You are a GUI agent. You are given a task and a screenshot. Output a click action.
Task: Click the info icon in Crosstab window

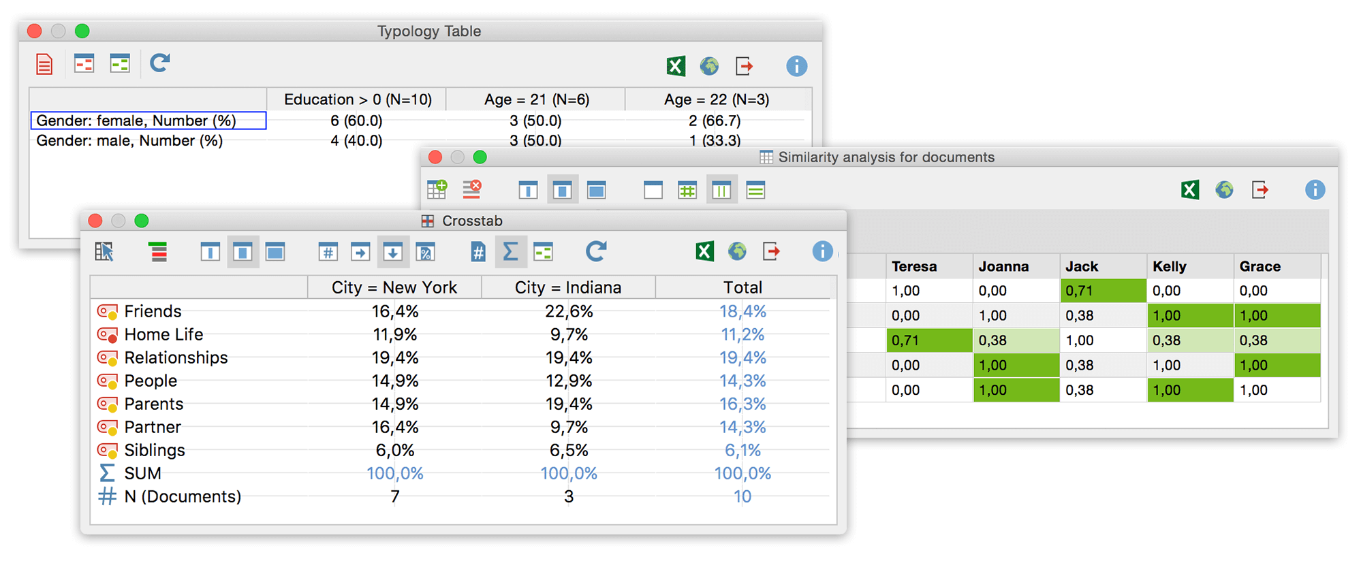tap(822, 251)
